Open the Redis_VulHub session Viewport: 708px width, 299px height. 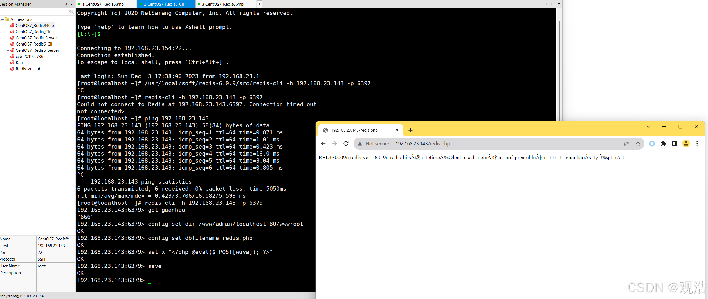point(28,69)
